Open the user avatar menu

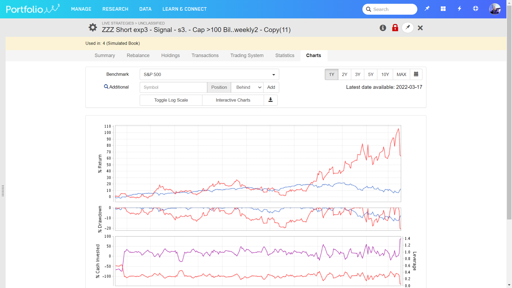point(495,9)
